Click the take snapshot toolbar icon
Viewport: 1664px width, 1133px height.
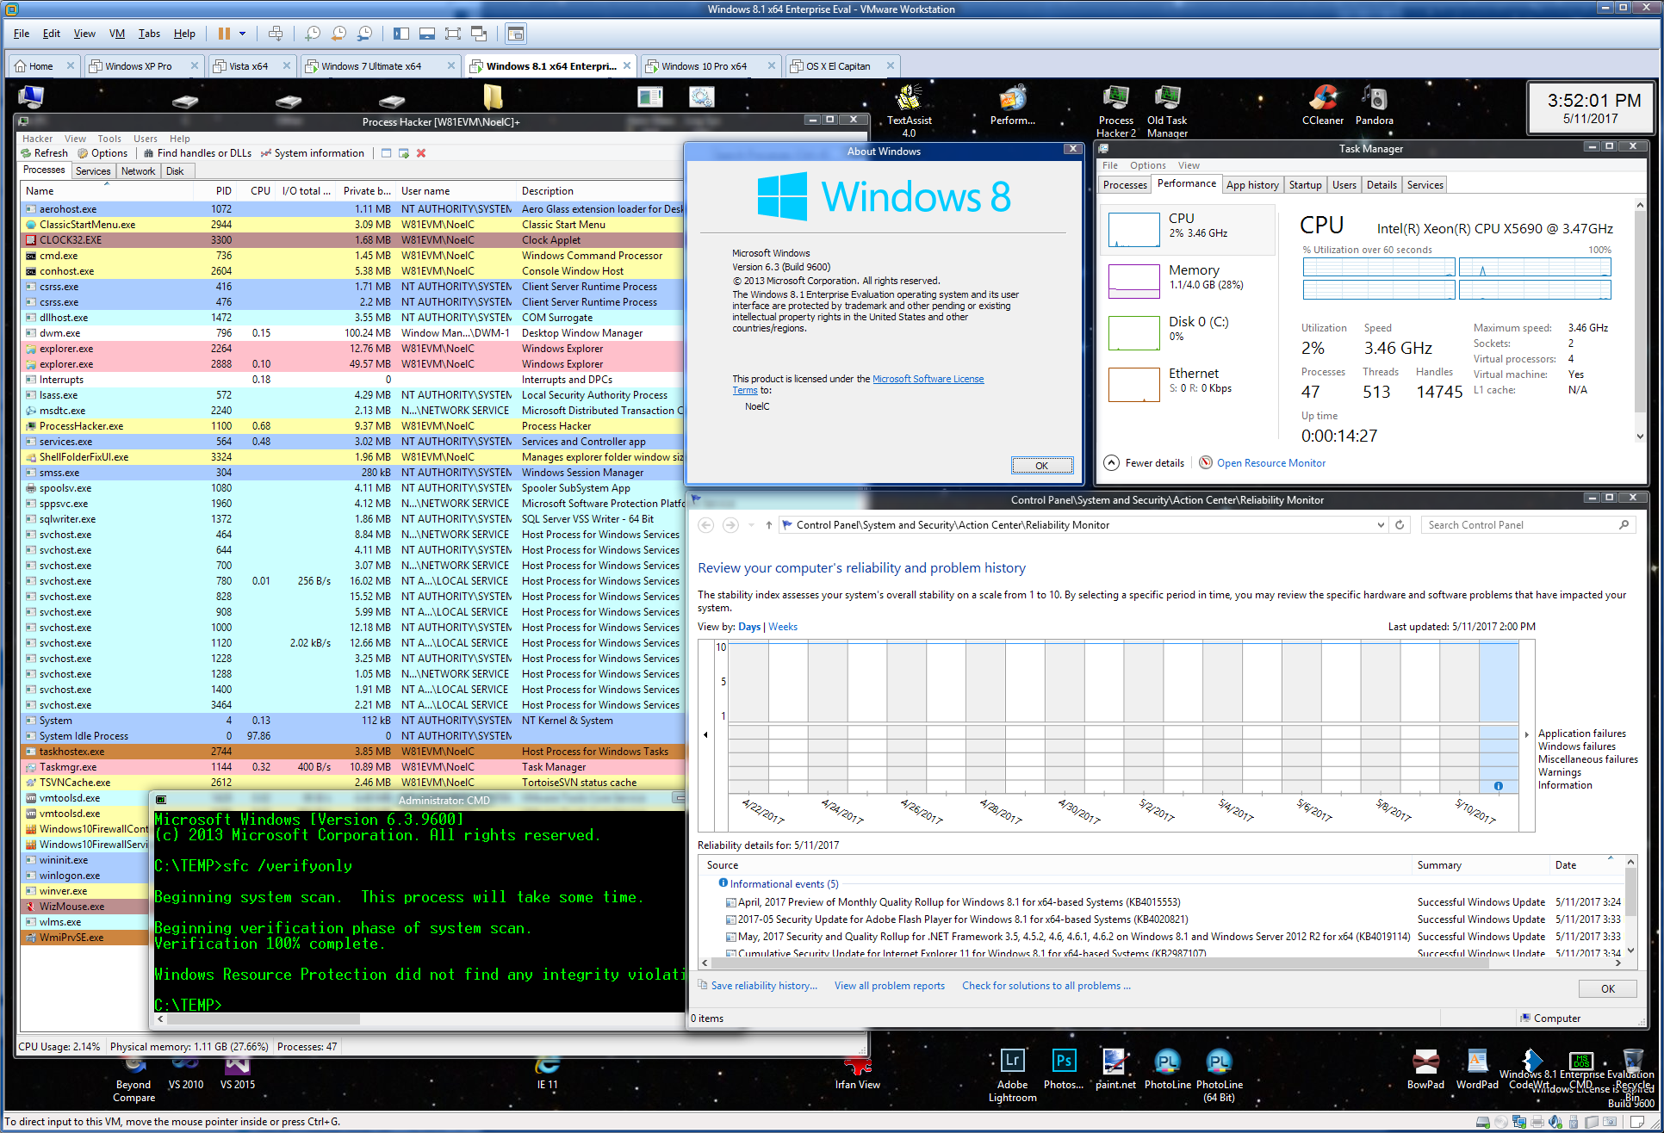[313, 34]
